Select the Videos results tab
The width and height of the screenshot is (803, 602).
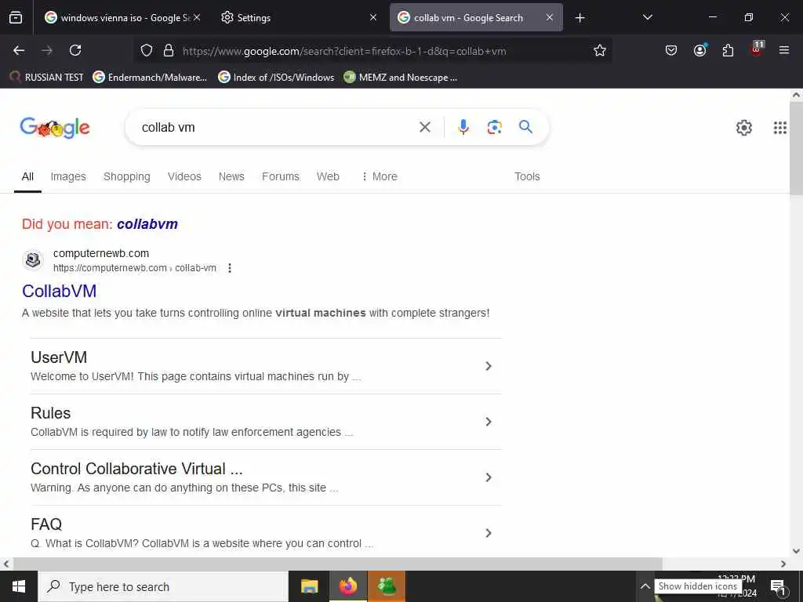coord(184,176)
